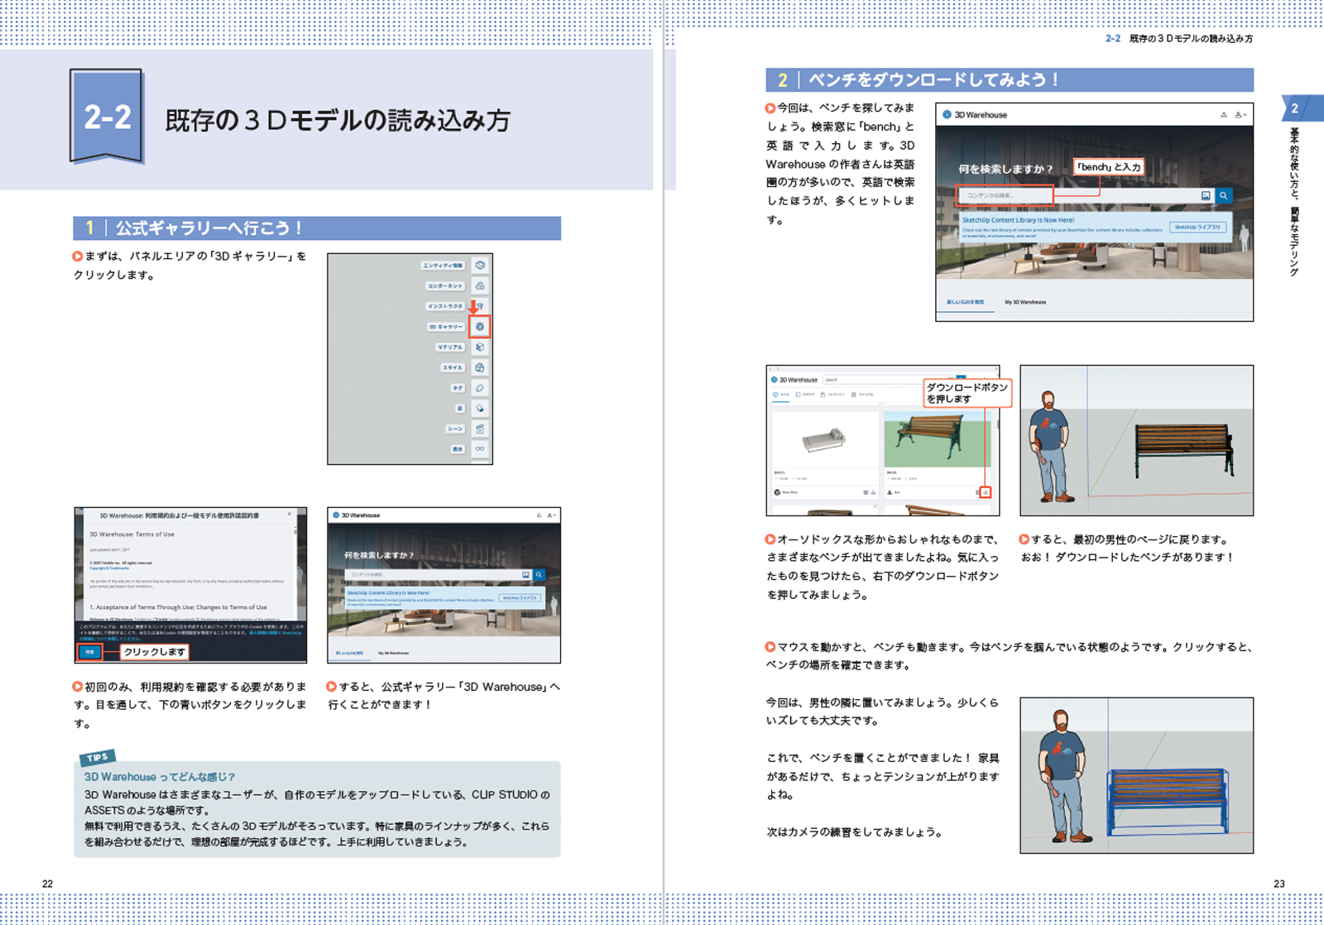Expand the user account dropdown on page 23
The height and width of the screenshot is (925, 1324).
tap(1240, 115)
